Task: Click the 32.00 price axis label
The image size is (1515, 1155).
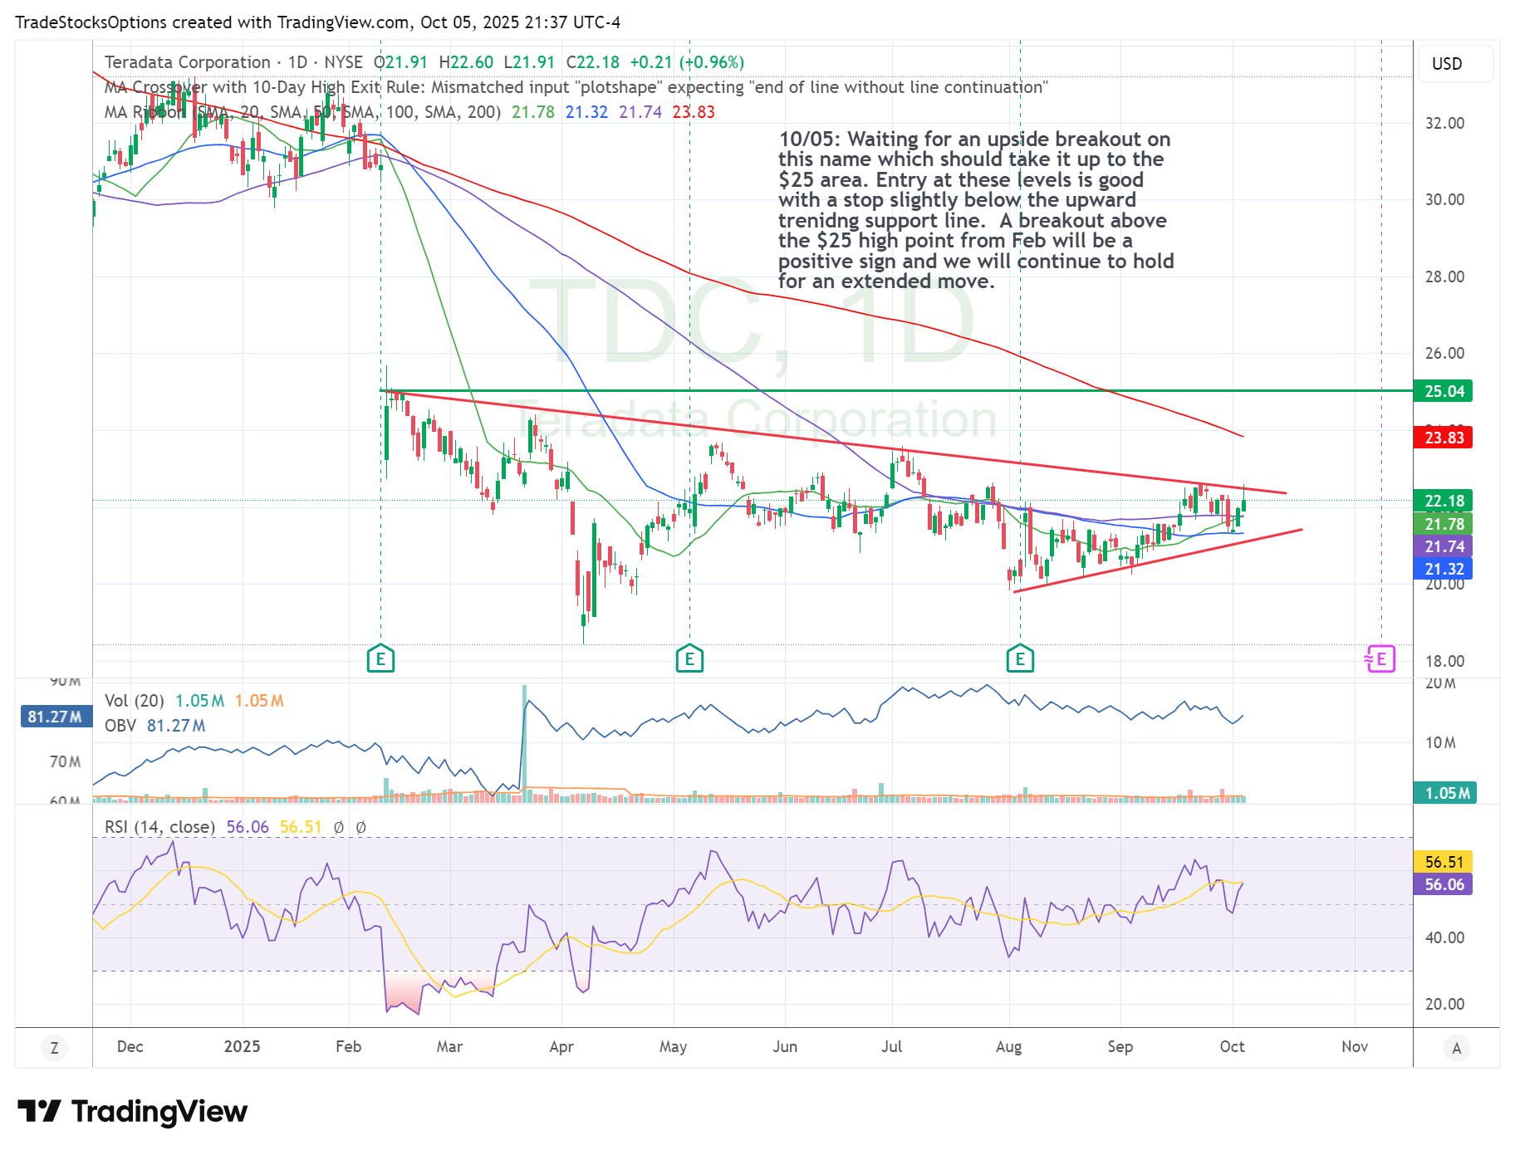Action: 1444,123
